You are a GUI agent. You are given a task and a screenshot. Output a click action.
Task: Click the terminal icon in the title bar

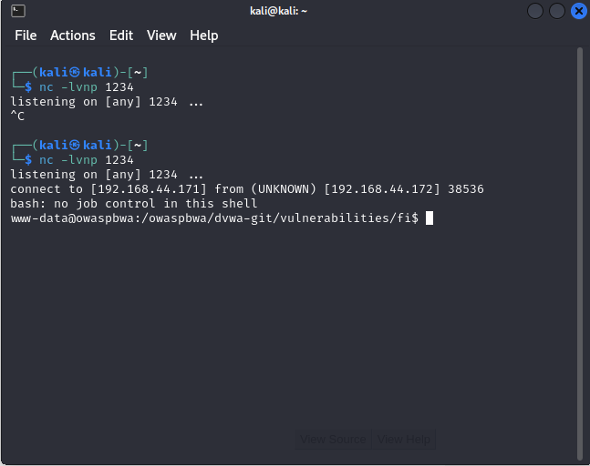tap(18, 11)
